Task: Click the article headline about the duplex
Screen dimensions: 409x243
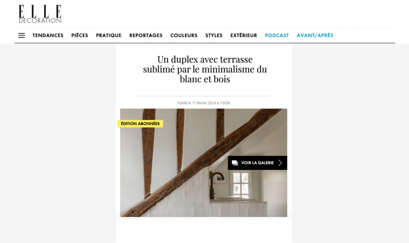Action: (x=205, y=69)
